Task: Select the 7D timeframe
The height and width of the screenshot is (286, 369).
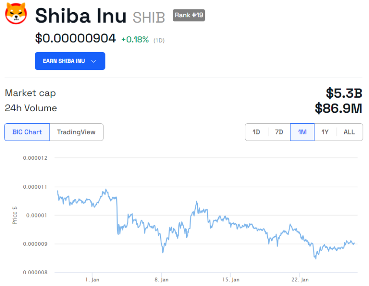Action: tap(279, 132)
